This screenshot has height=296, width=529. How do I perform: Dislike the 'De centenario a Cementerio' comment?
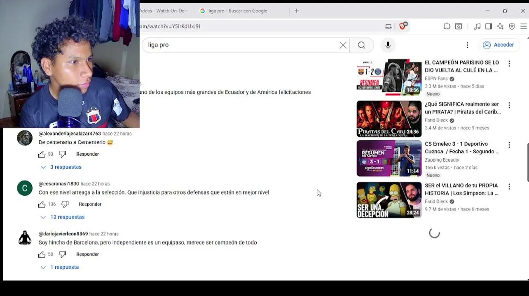point(62,154)
